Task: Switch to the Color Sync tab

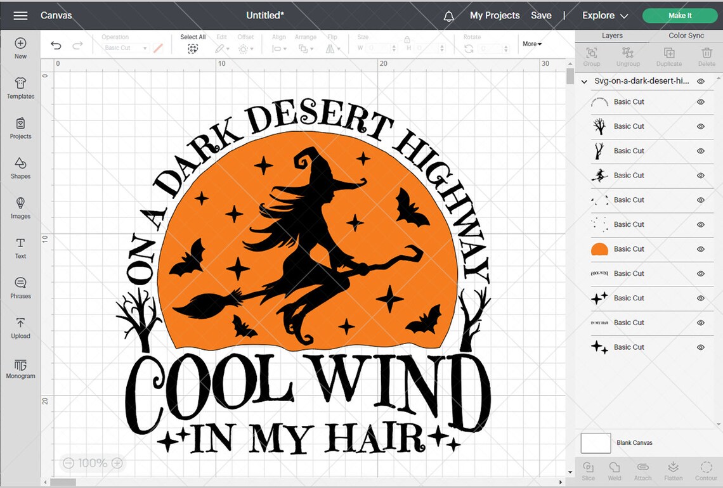Action: point(686,35)
